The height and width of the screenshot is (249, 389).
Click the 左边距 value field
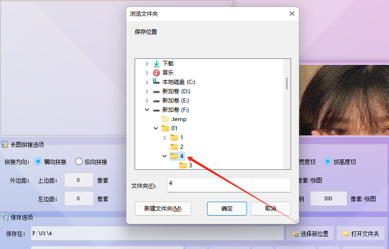point(78,198)
